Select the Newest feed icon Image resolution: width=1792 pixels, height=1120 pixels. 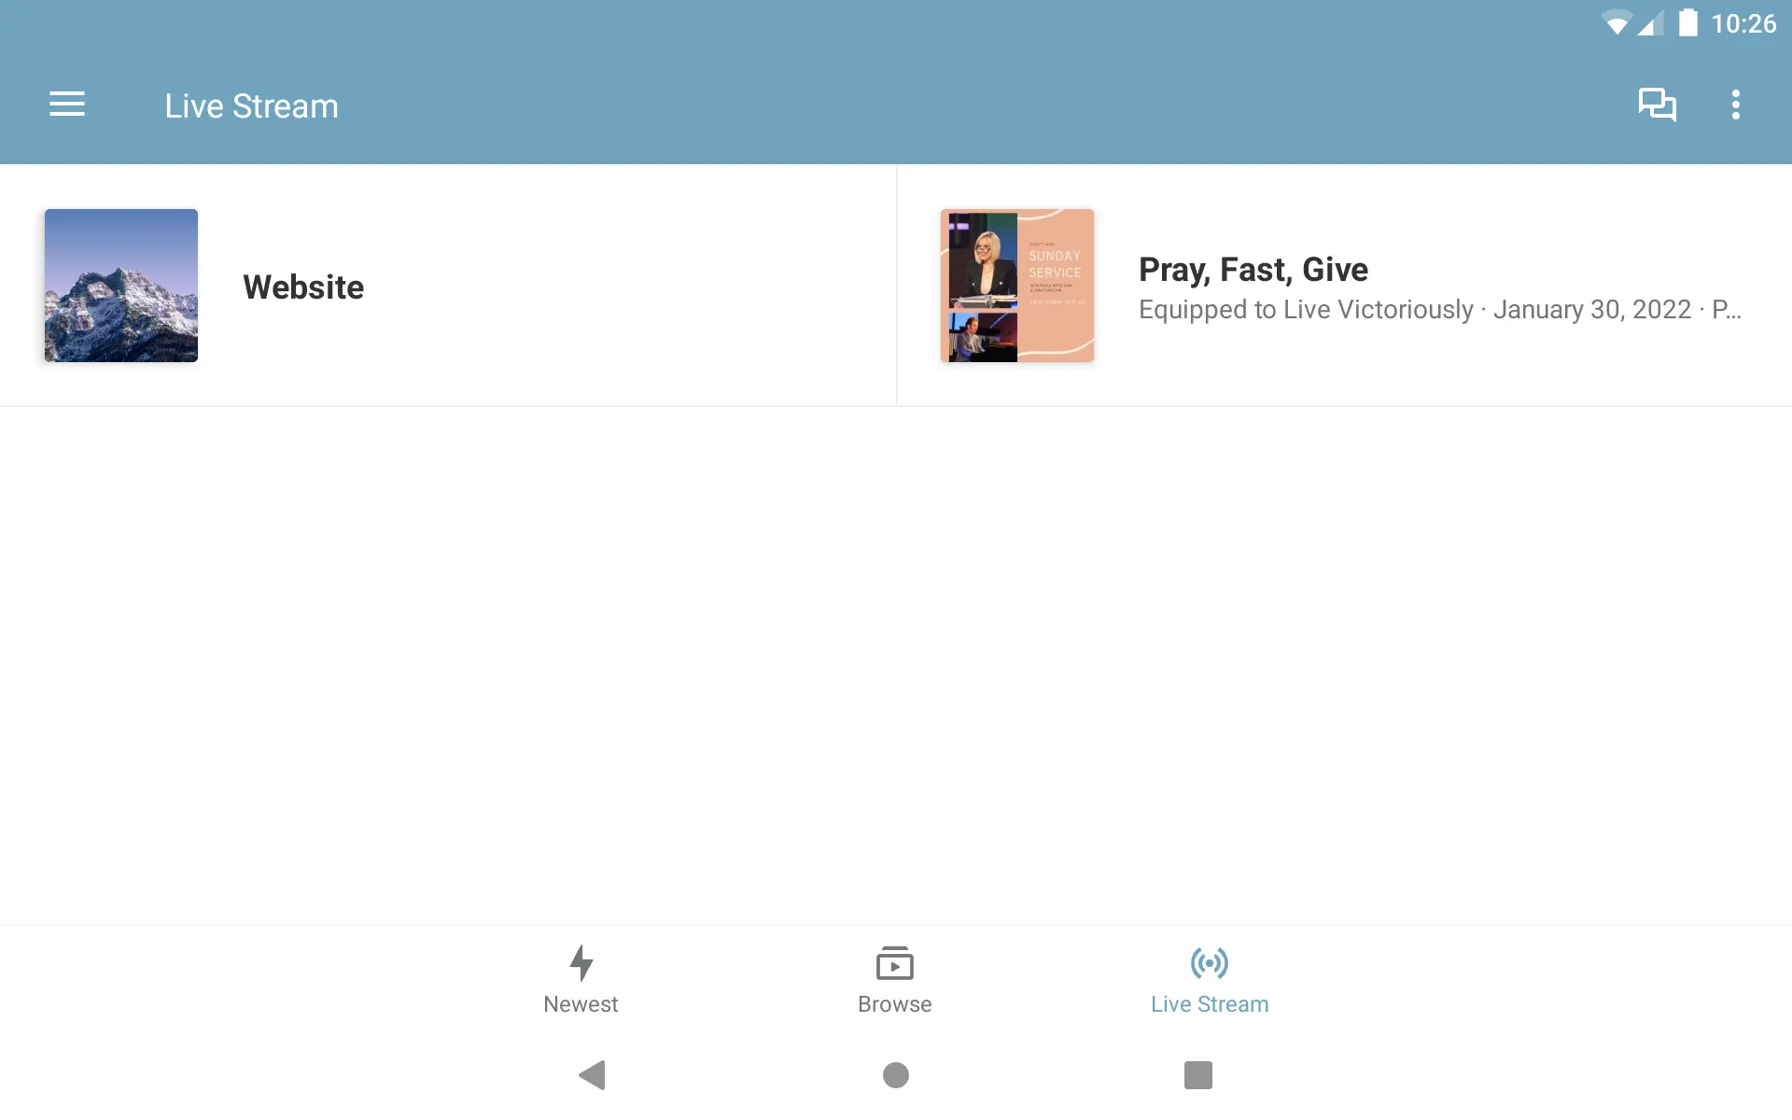coord(581,962)
